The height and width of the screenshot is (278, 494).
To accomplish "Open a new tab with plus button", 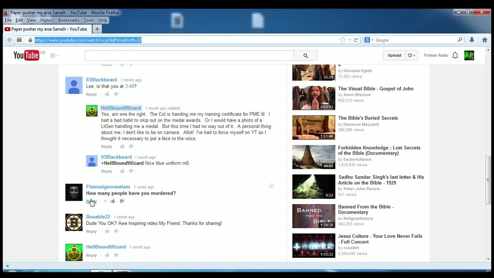I will pyautogui.click(x=97, y=29).
